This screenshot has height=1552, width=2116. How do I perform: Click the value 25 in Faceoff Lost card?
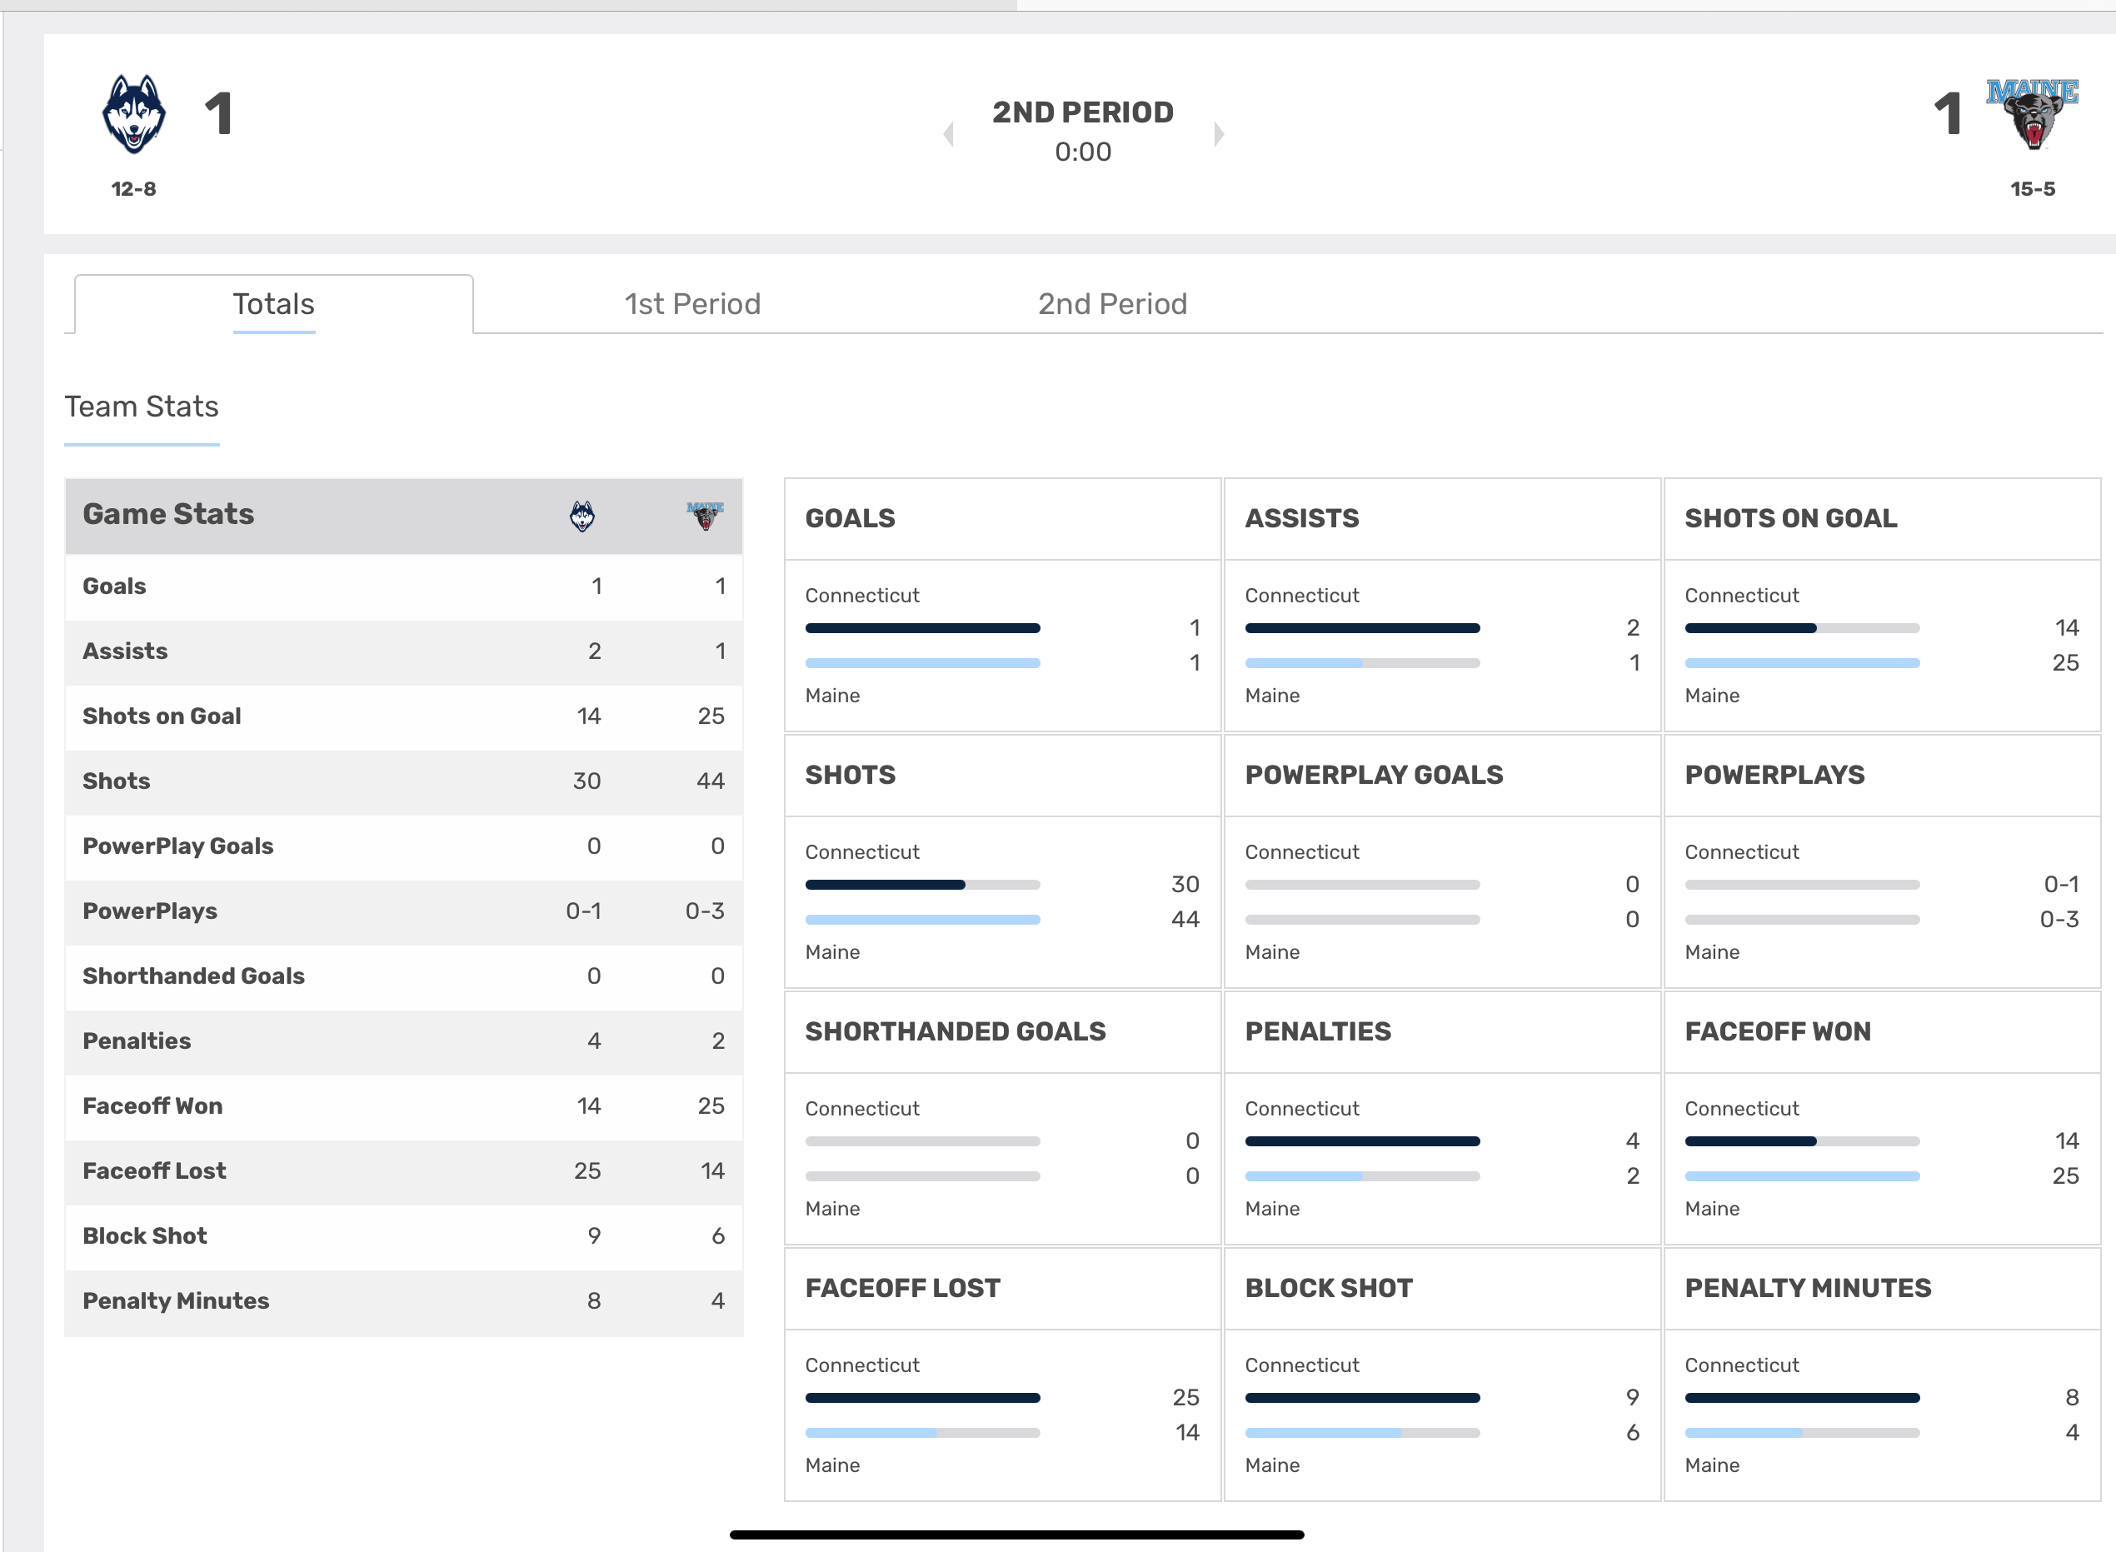coord(1185,1398)
